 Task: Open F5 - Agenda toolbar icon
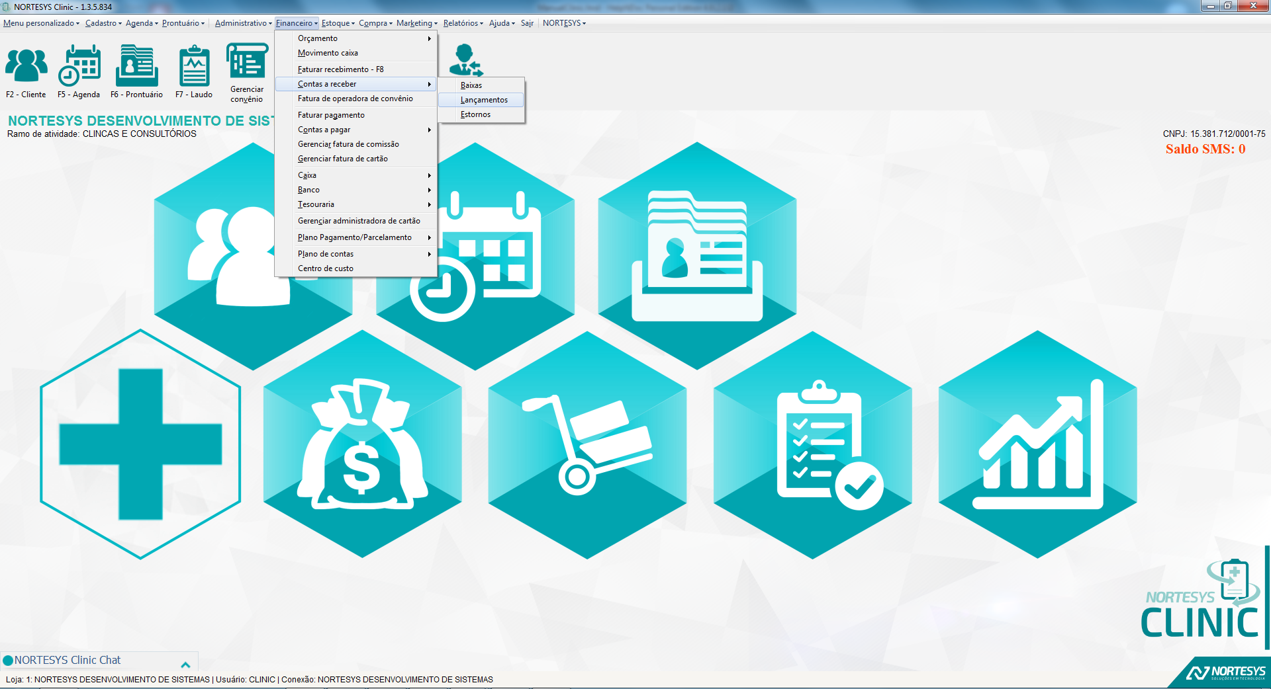coord(79,72)
